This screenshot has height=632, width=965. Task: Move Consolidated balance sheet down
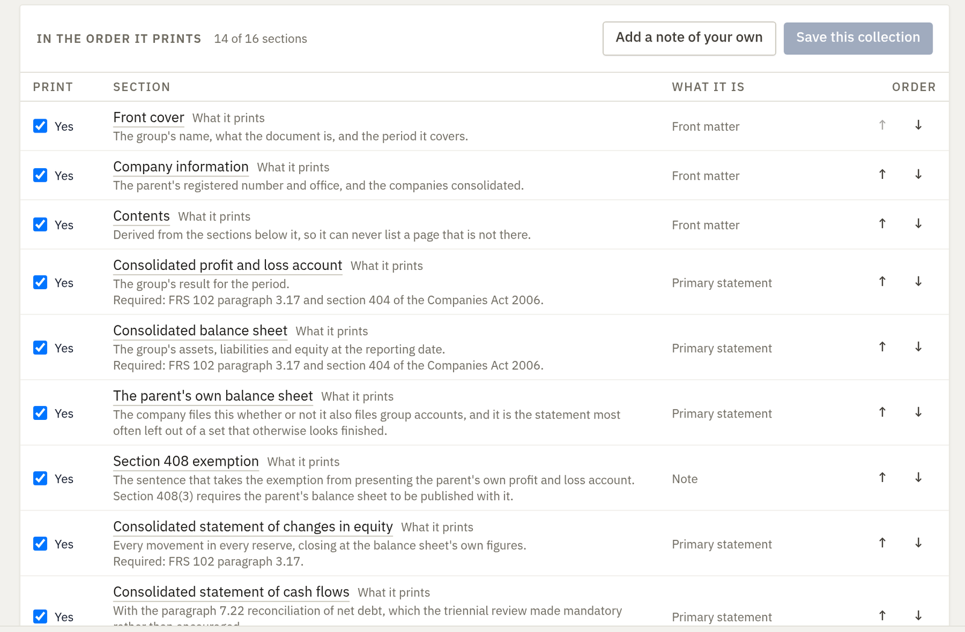tap(918, 347)
